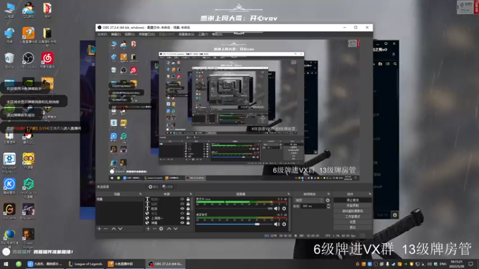Click the Start Recording button in Controls

353,206
